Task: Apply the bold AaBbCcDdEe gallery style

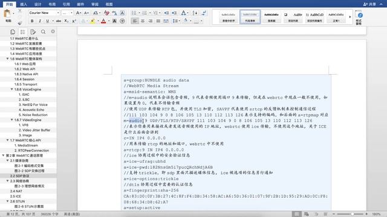Action: click(272, 17)
